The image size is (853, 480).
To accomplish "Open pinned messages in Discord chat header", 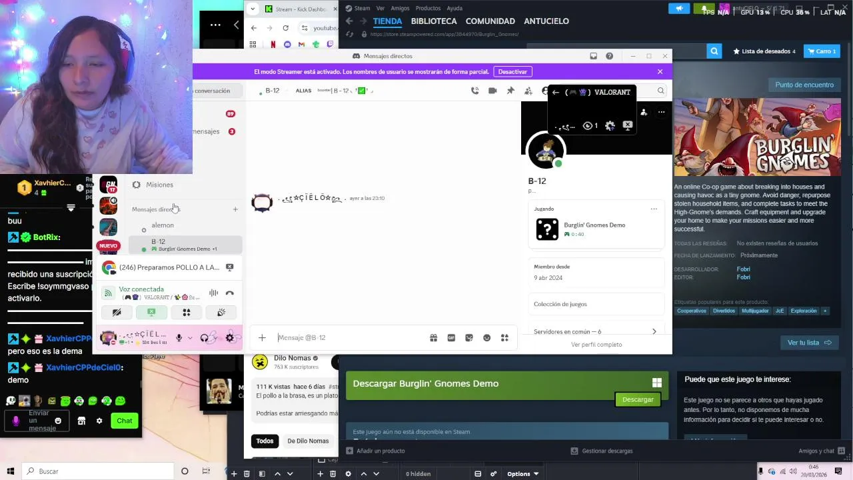I will click(x=510, y=91).
